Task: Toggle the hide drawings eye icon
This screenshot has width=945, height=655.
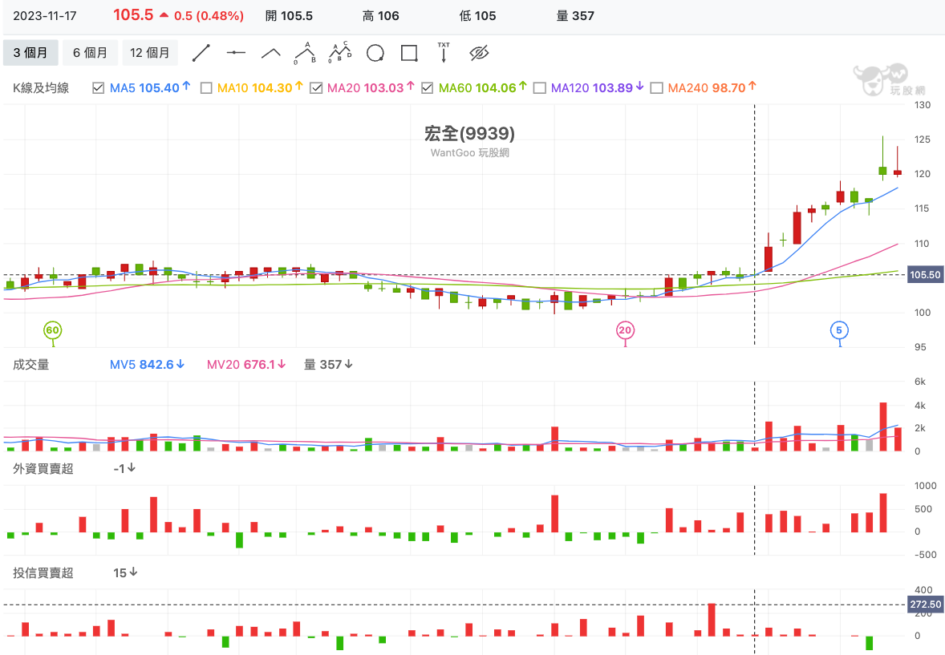Action: point(479,53)
